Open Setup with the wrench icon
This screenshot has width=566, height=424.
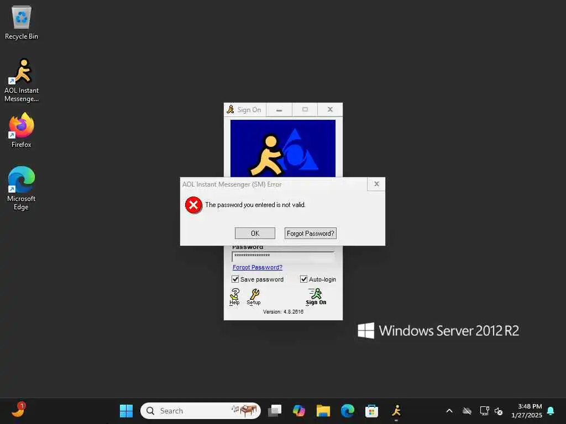tap(254, 296)
